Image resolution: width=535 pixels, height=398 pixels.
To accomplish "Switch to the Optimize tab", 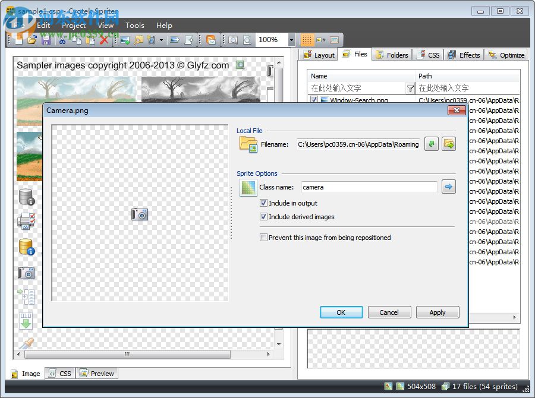I will pos(506,55).
